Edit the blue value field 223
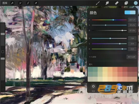The width and height of the screenshot is (139, 104). pyautogui.click(x=132, y=49)
